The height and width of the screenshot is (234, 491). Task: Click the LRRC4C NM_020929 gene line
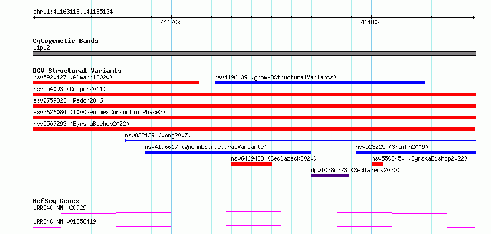254,212
